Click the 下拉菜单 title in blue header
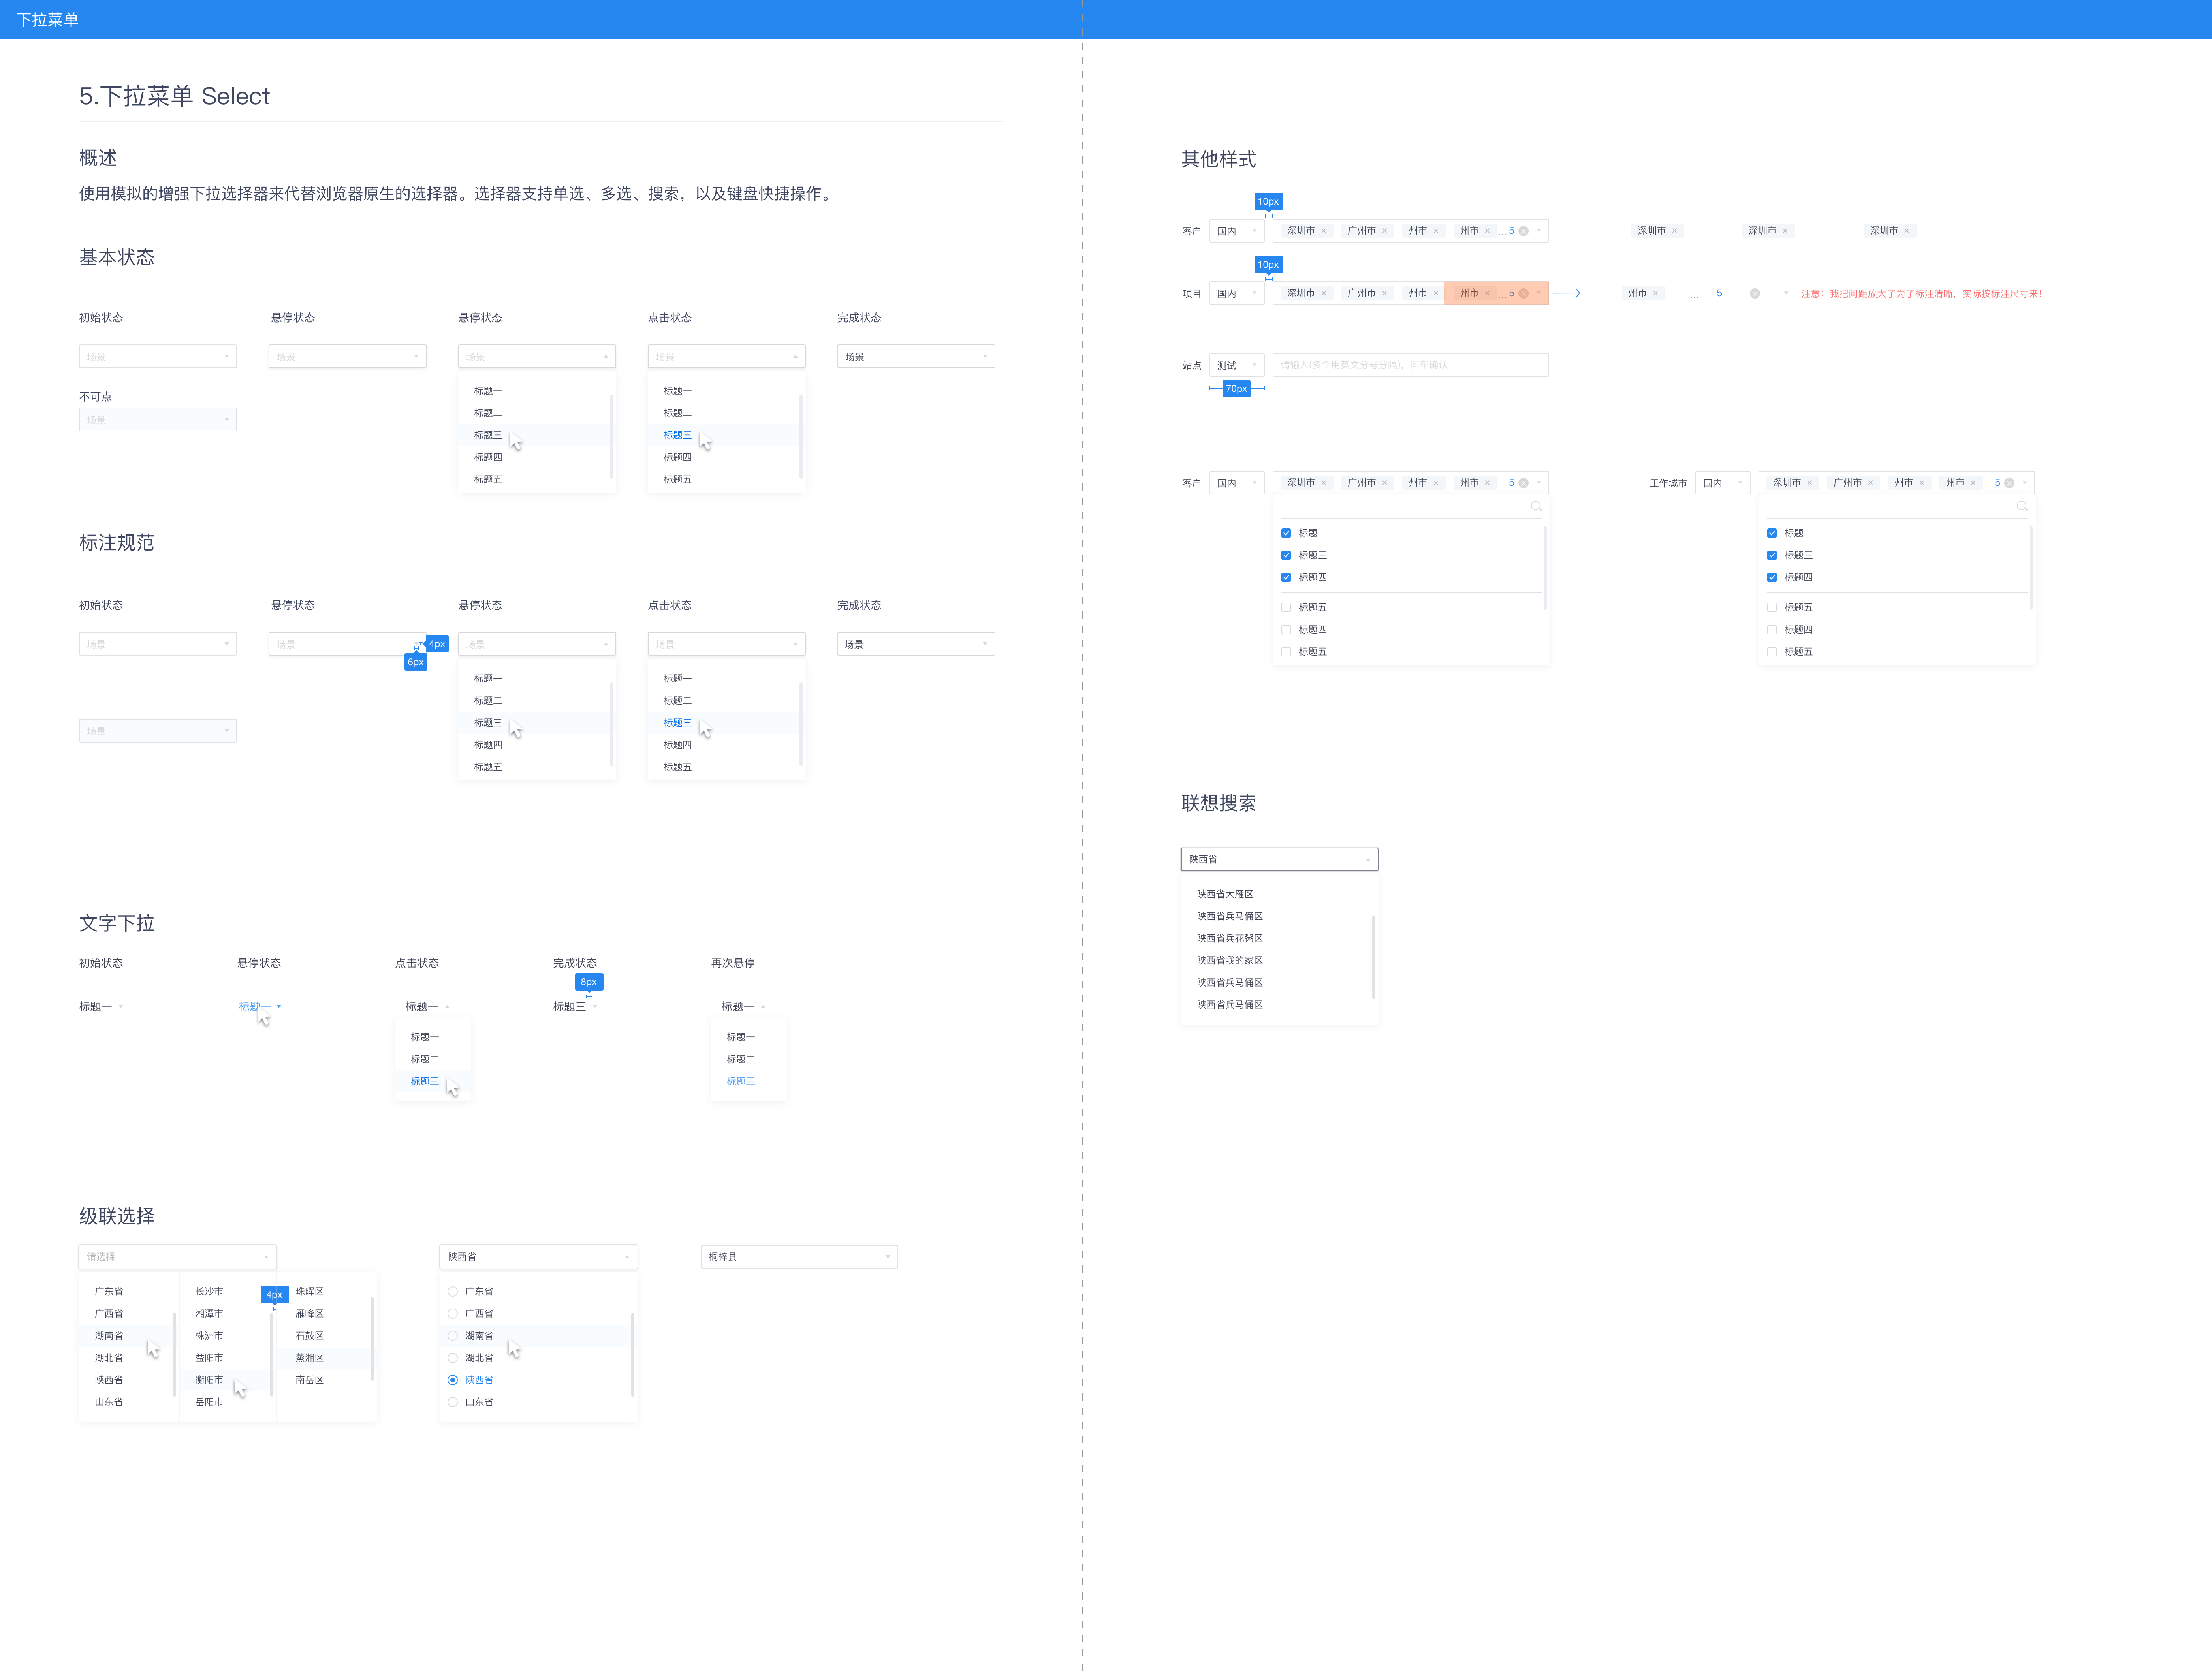Viewport: 2212px width, 1677px height. pyautogui.click(x=47, y=20)
